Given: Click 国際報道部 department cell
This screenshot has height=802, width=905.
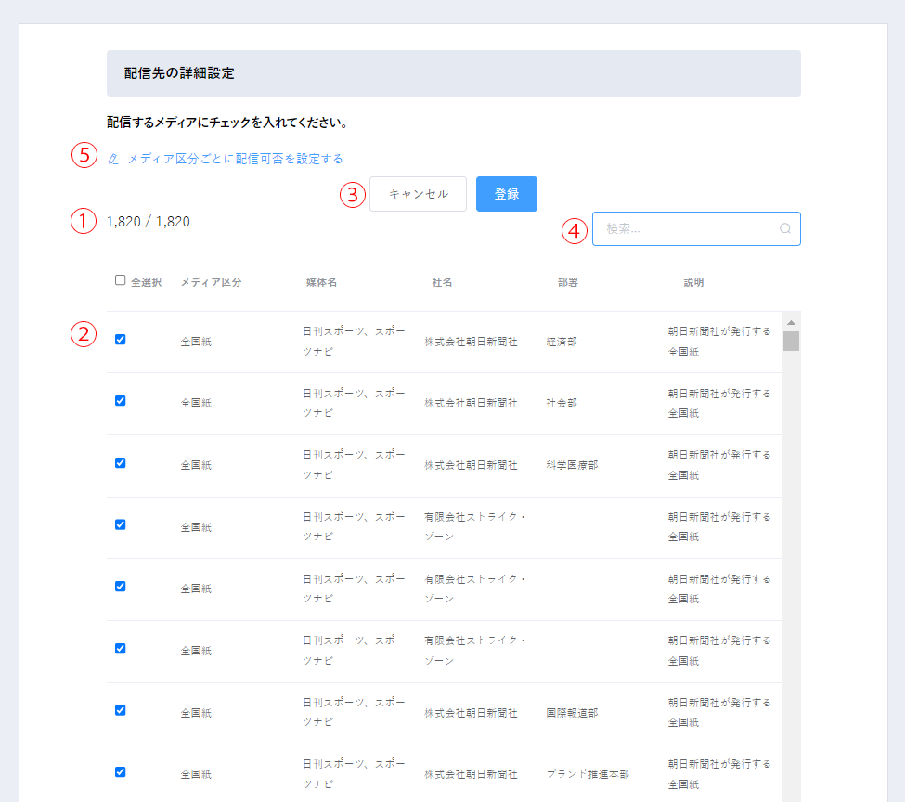Looking at the screenshot, I should 572,713.
